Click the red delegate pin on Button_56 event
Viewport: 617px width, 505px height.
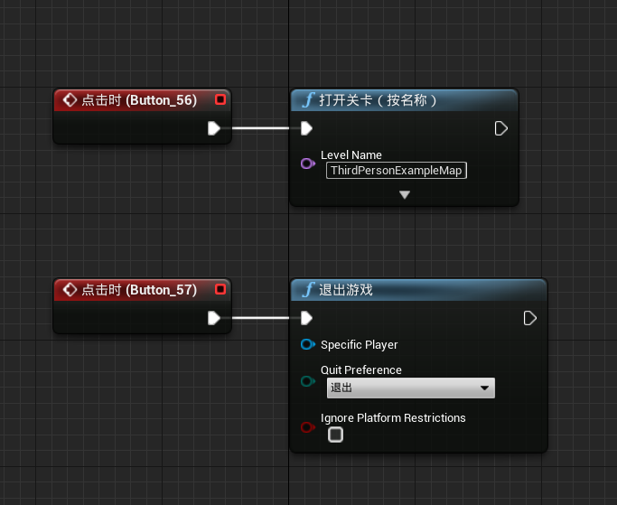point(220,99)
